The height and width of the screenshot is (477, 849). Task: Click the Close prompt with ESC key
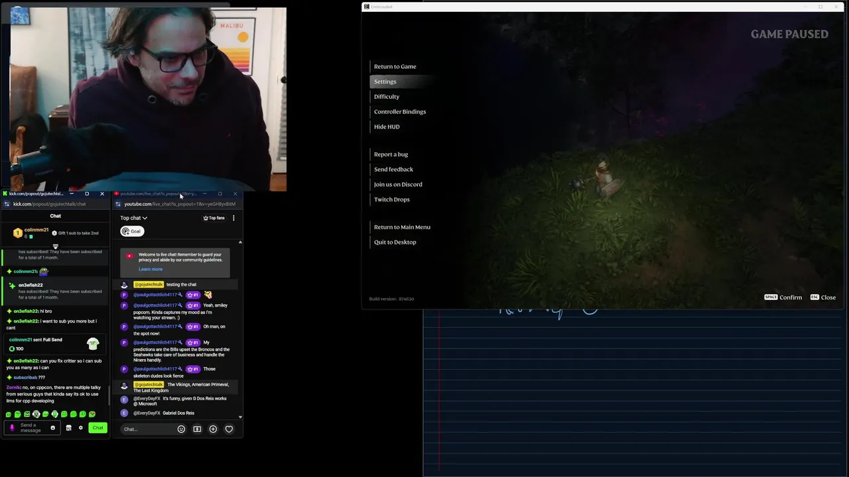point(823,297)
